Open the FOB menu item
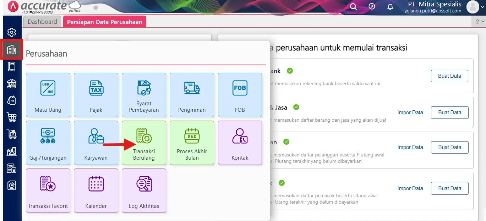 point(240,95)
